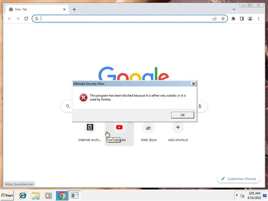Click the magnifier in Google search box

click(x=68, y=106)
